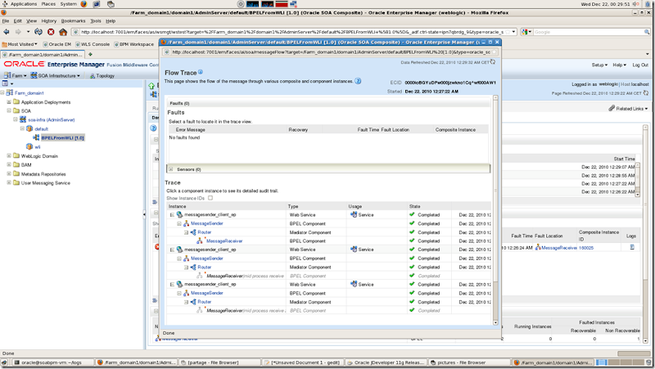Image resolution: width=655 pixels, height=369 pixels.
Task: Open the Tools menu
Action: [96, 20]
